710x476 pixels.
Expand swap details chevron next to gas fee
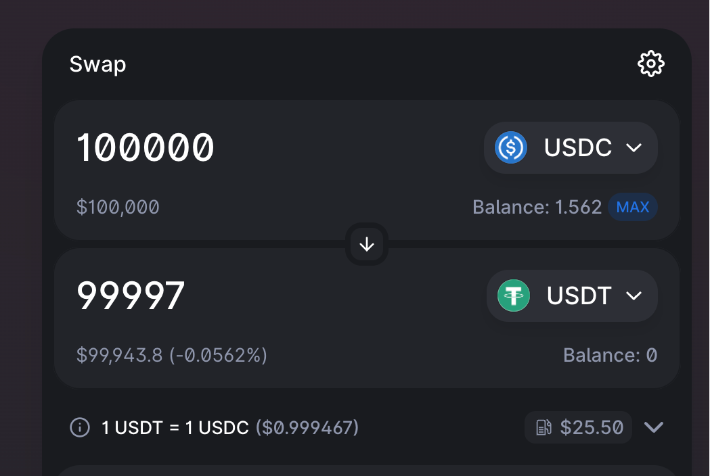click(653, 427)
